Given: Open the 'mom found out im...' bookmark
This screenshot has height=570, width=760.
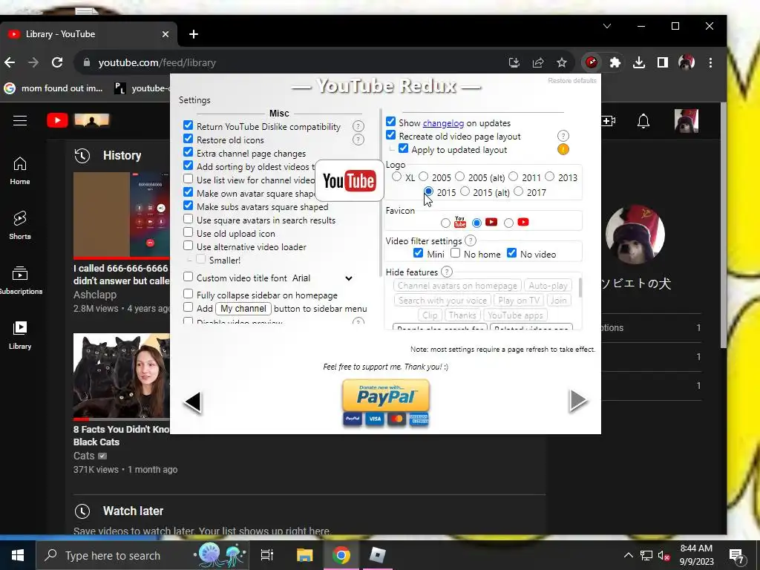Looking at the screenshot, I should pyautogui.click(x=53, y=88).
